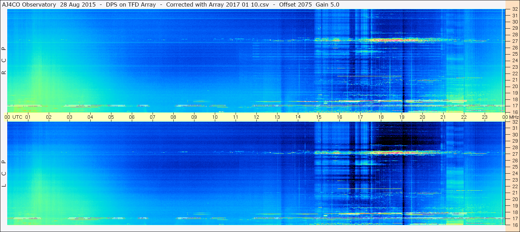The width and height of the screenshot is (520, 232).
Task: Click the 30 MHz tick on RCP scale
Action: pos(515,22)
